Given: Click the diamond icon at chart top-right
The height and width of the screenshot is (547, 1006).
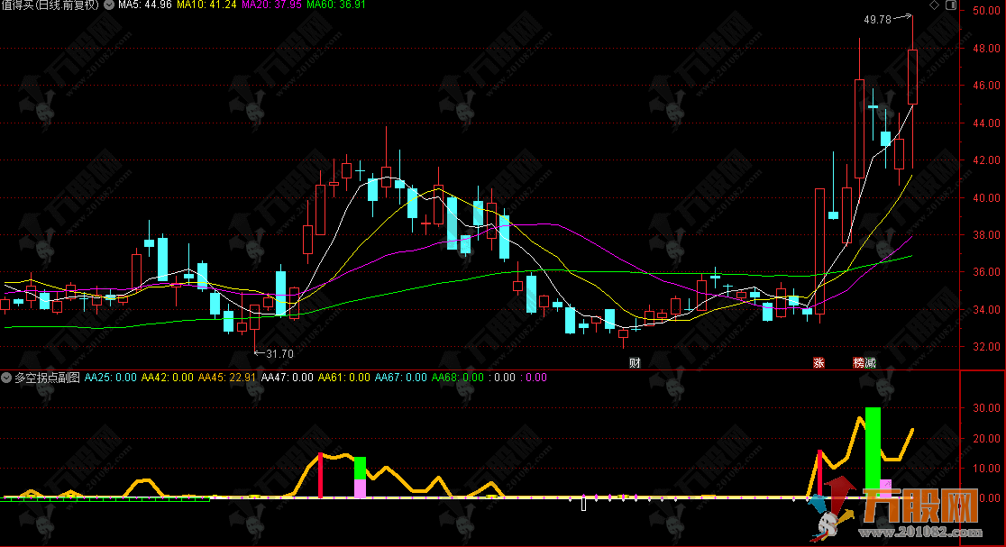Looking at the screenshot, I should click(935, 6).
